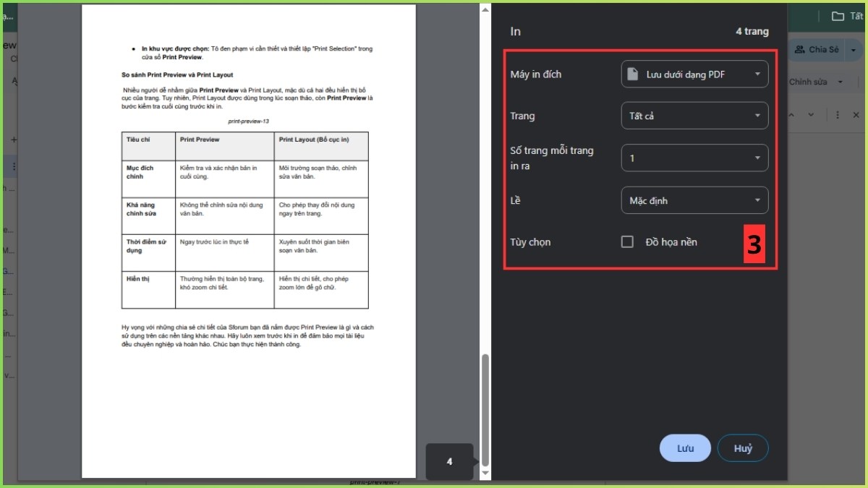
Task: Expand the 'Số trang mỗi trang in ra' dropdown
Action: click(694, 158)
